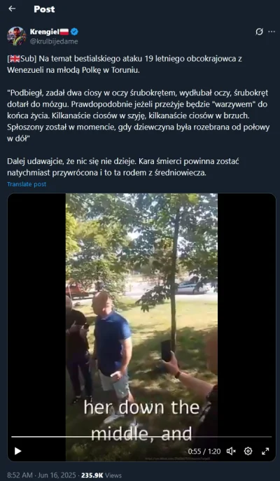Image resolution: width=280 pixels, height=481 pixels.
Task: Click the blue verified badge
Action: pyautogui.click(x=74, y=32)
